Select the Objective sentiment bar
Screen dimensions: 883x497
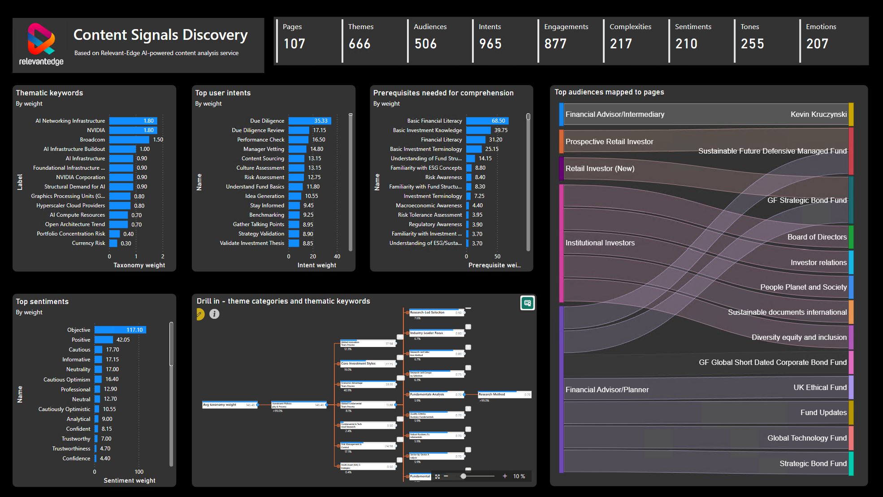coord(120,330)
